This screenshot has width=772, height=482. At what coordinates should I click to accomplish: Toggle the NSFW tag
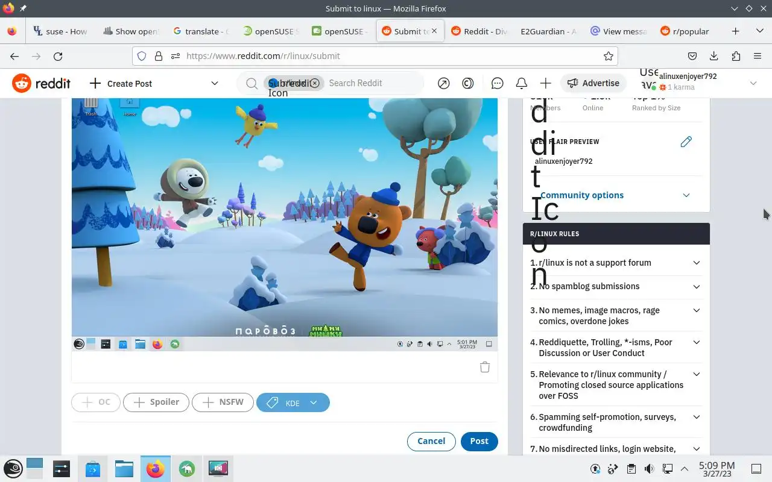[223, 402]
